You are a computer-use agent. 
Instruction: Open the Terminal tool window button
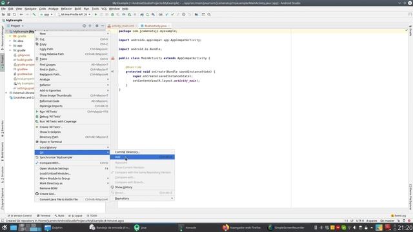pos(43,216)
